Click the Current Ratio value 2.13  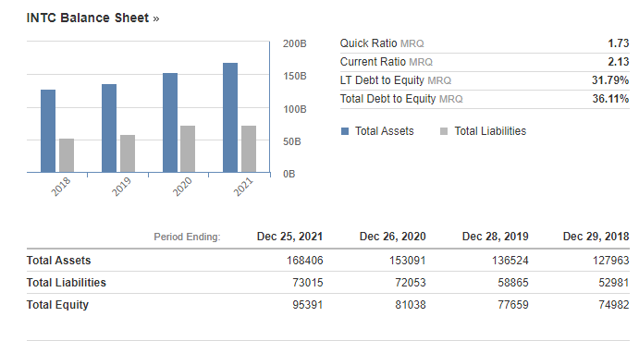(619, 62)
